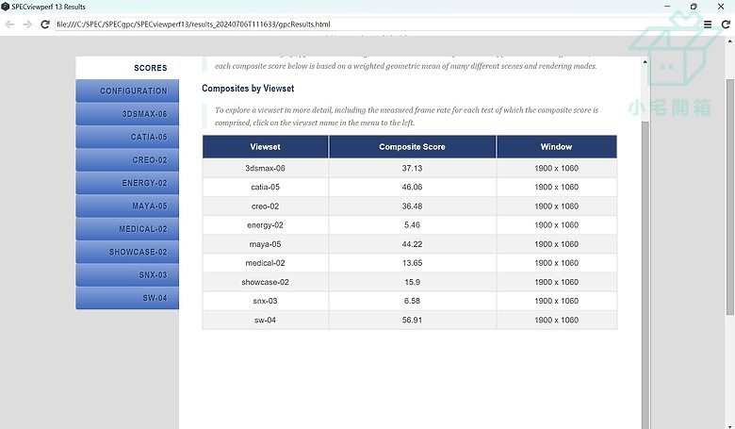Click the 15.9 composite score
This screenshot has height=429, width=735.
click(412, 282)
